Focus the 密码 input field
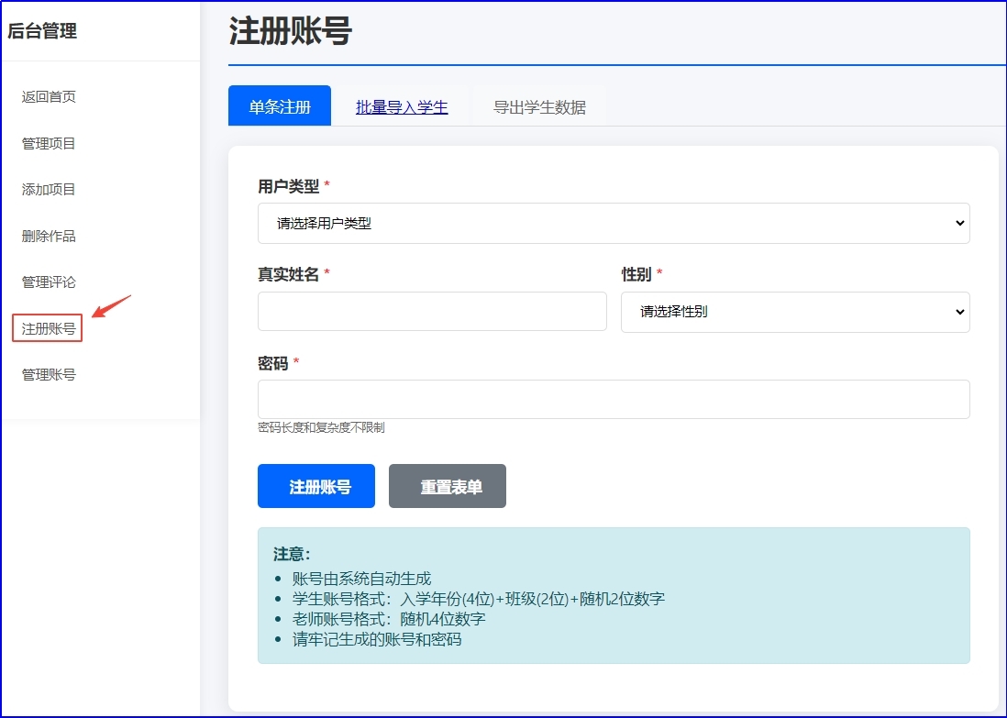 coord(614,400)
